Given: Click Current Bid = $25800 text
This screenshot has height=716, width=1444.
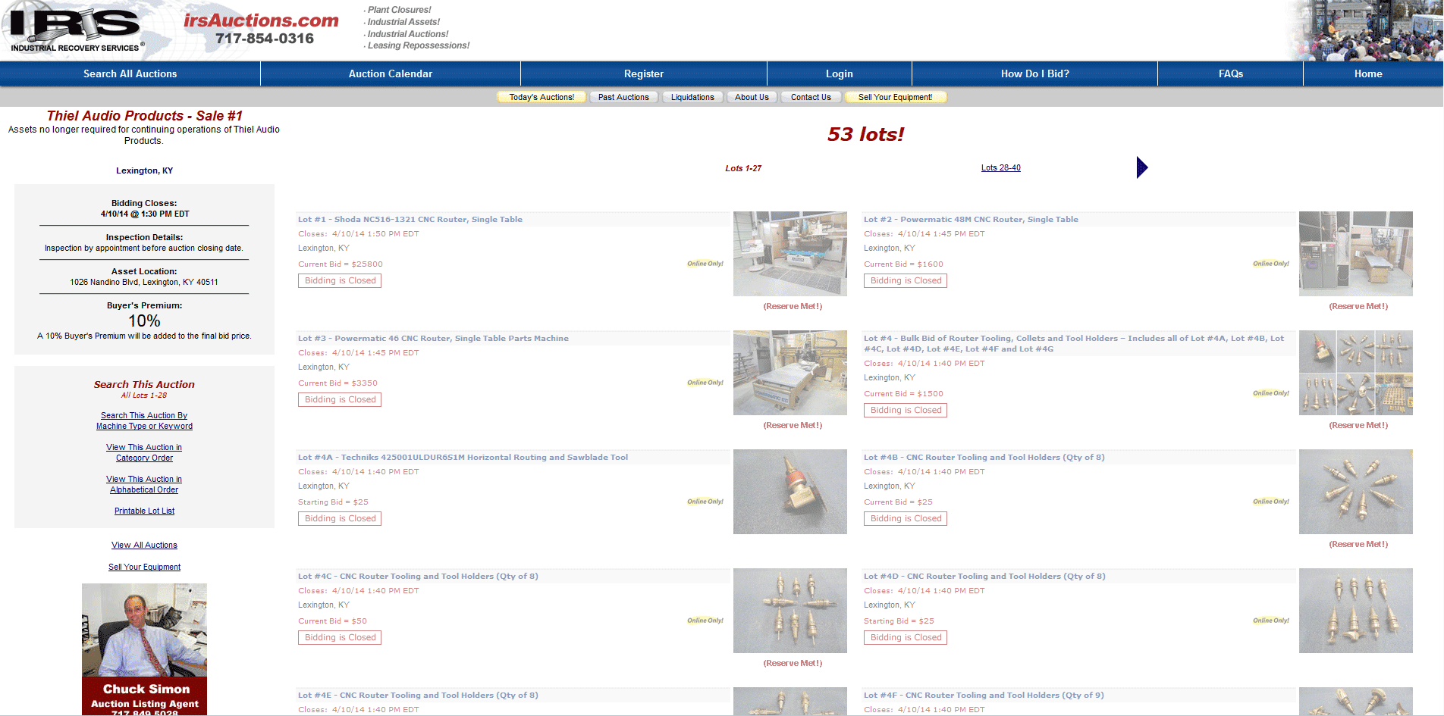Looking at the screenshot, I should click(341, 264).
